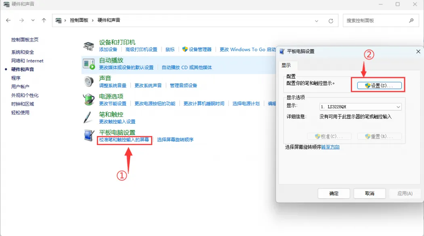Click the 设置(S)... button
Image resolution: width=424 pixels, height=236 pixels.
coord(379,85)
